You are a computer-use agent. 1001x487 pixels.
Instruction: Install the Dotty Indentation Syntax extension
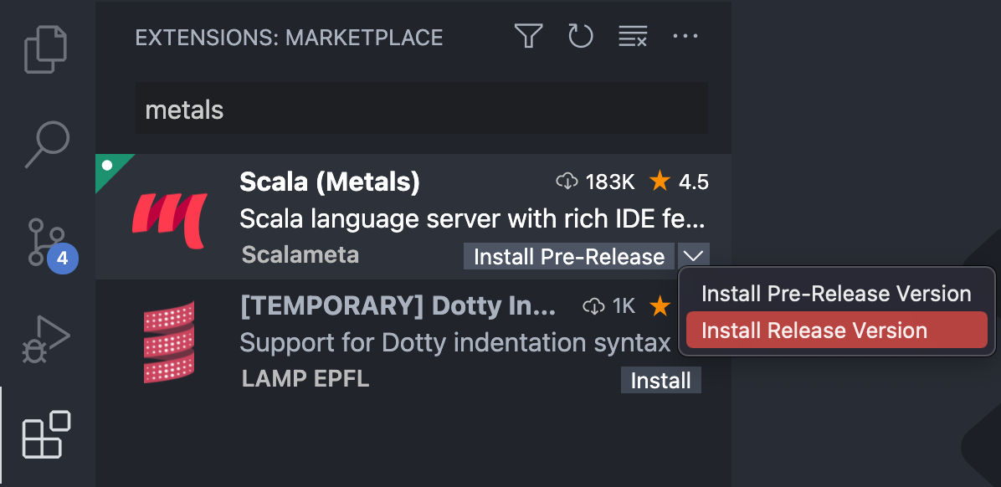pos(660,380)
